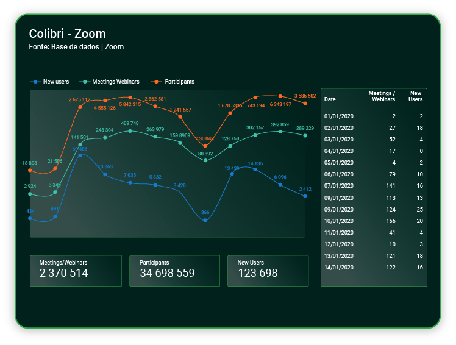
Task: Click the Participants point labeled 6 343 197
Action: pos(280,96)
